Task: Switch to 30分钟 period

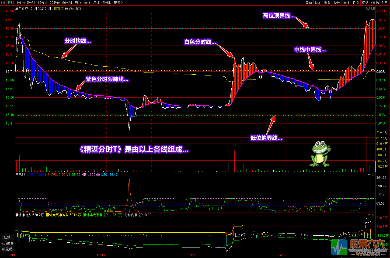Action: tap(55, 3)
